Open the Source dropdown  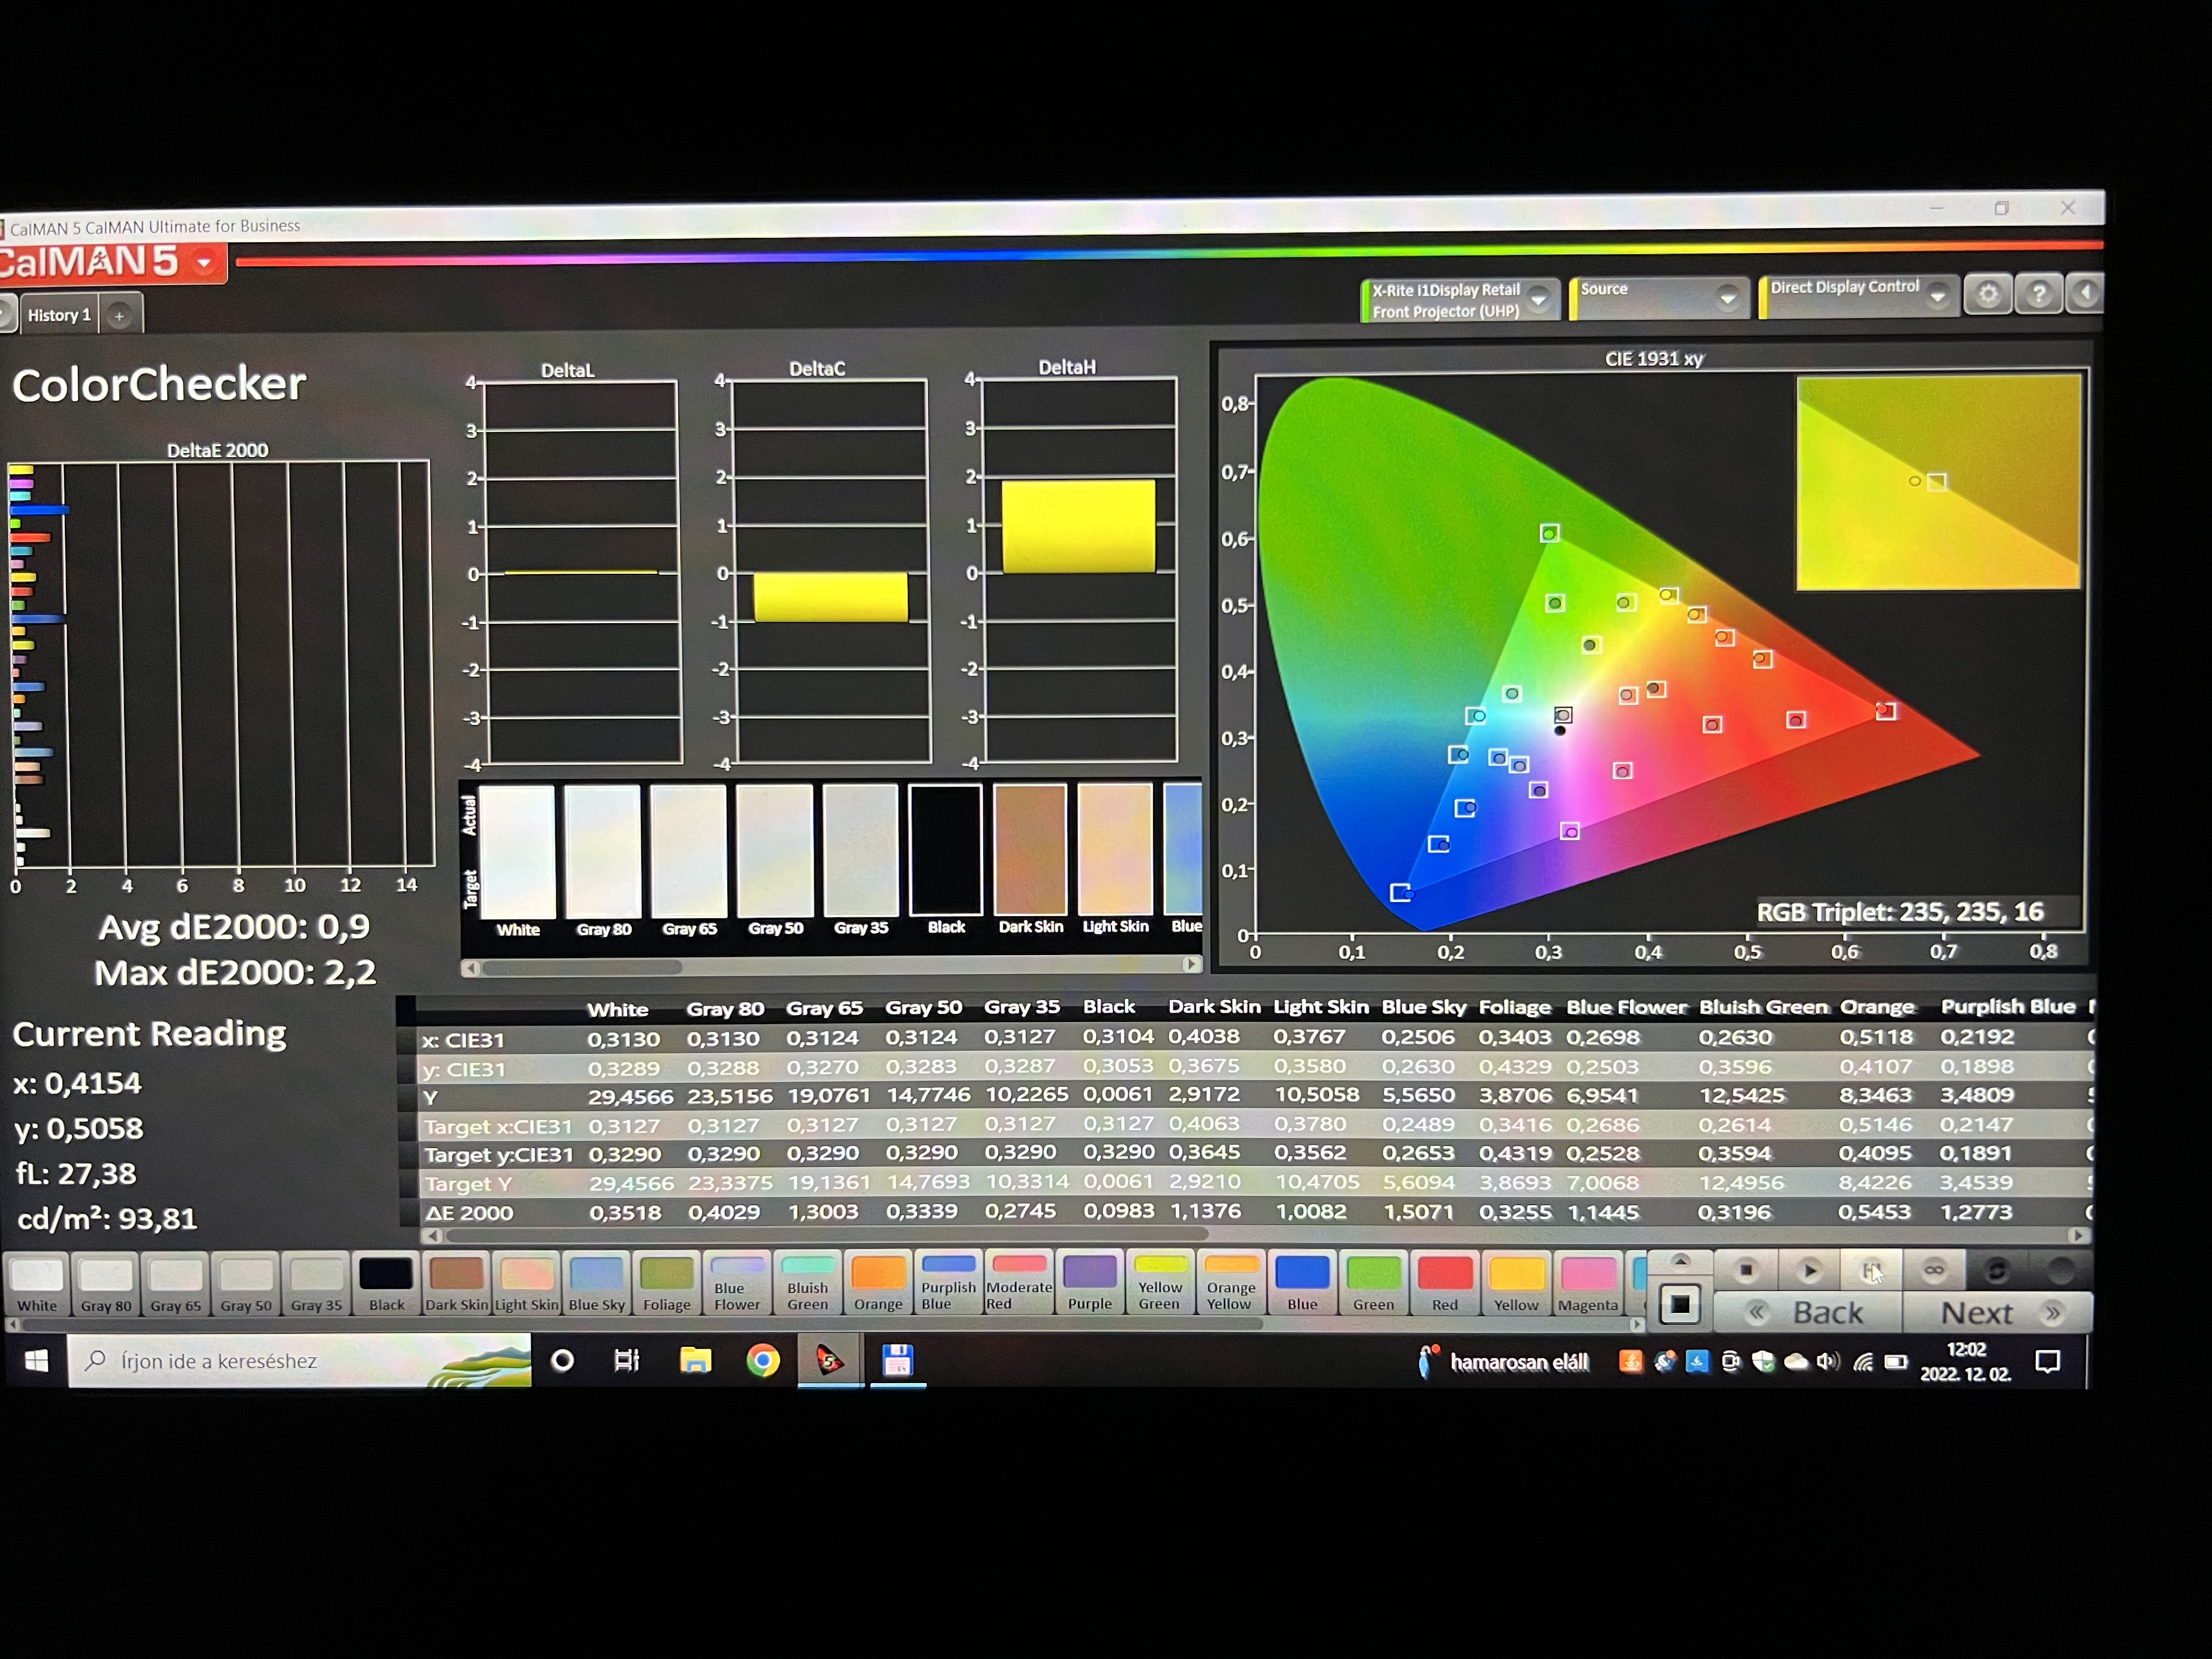coord(1727,298)
